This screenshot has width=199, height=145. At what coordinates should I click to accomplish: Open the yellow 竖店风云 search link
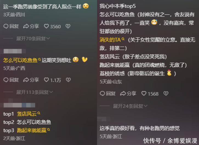coord(29,114)
